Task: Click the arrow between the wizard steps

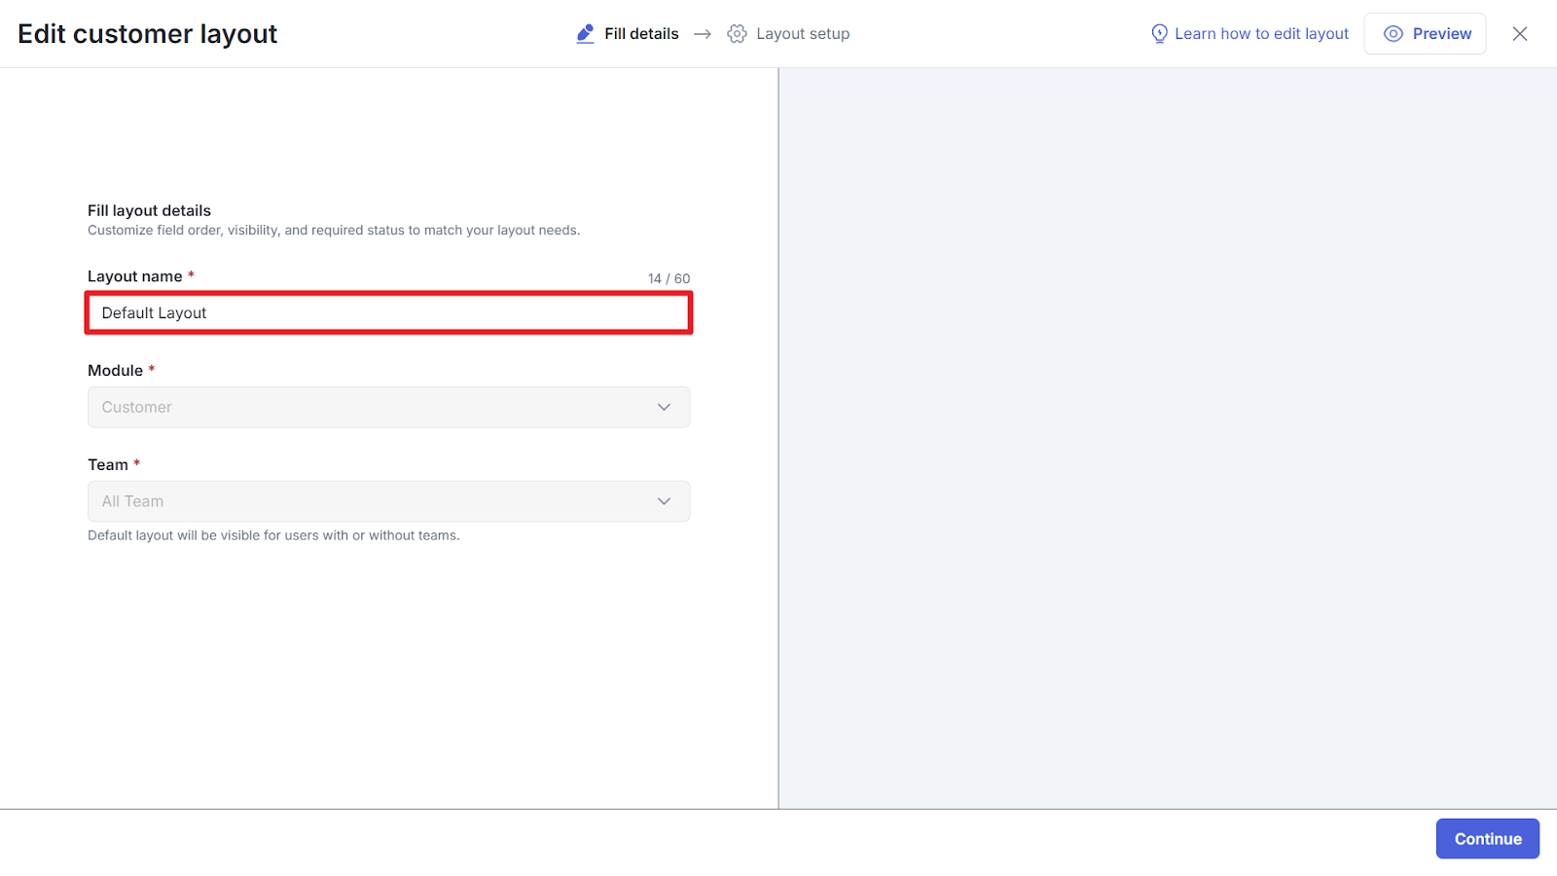Action: coord(703,34)
